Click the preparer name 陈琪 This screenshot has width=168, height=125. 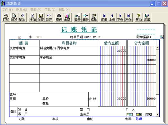point(139,119)
